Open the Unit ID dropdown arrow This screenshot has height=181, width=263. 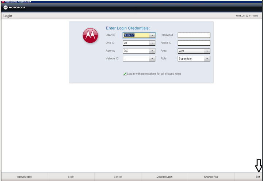point(152,43)
